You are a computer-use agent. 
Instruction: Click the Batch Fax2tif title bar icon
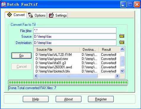(4, 4)
